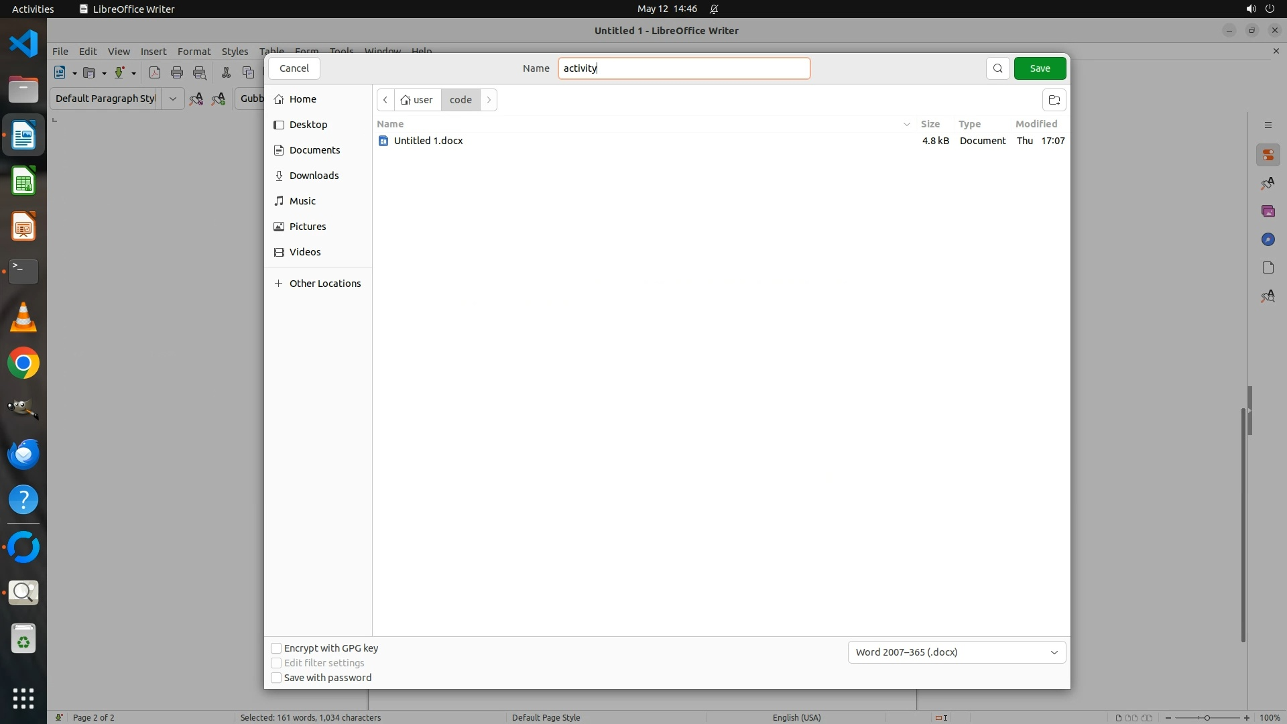Enable Save with password checkbox

pos(276,678)
